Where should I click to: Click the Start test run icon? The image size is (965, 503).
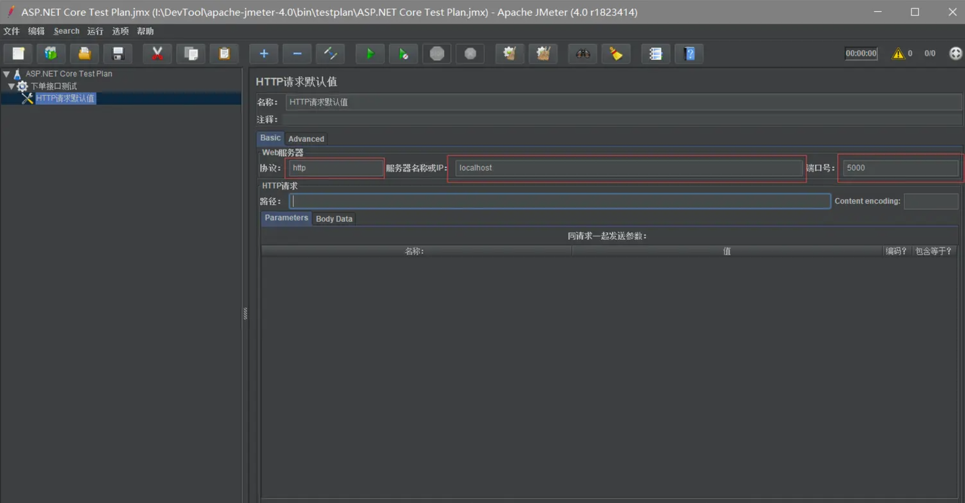[x=370, y=53]
